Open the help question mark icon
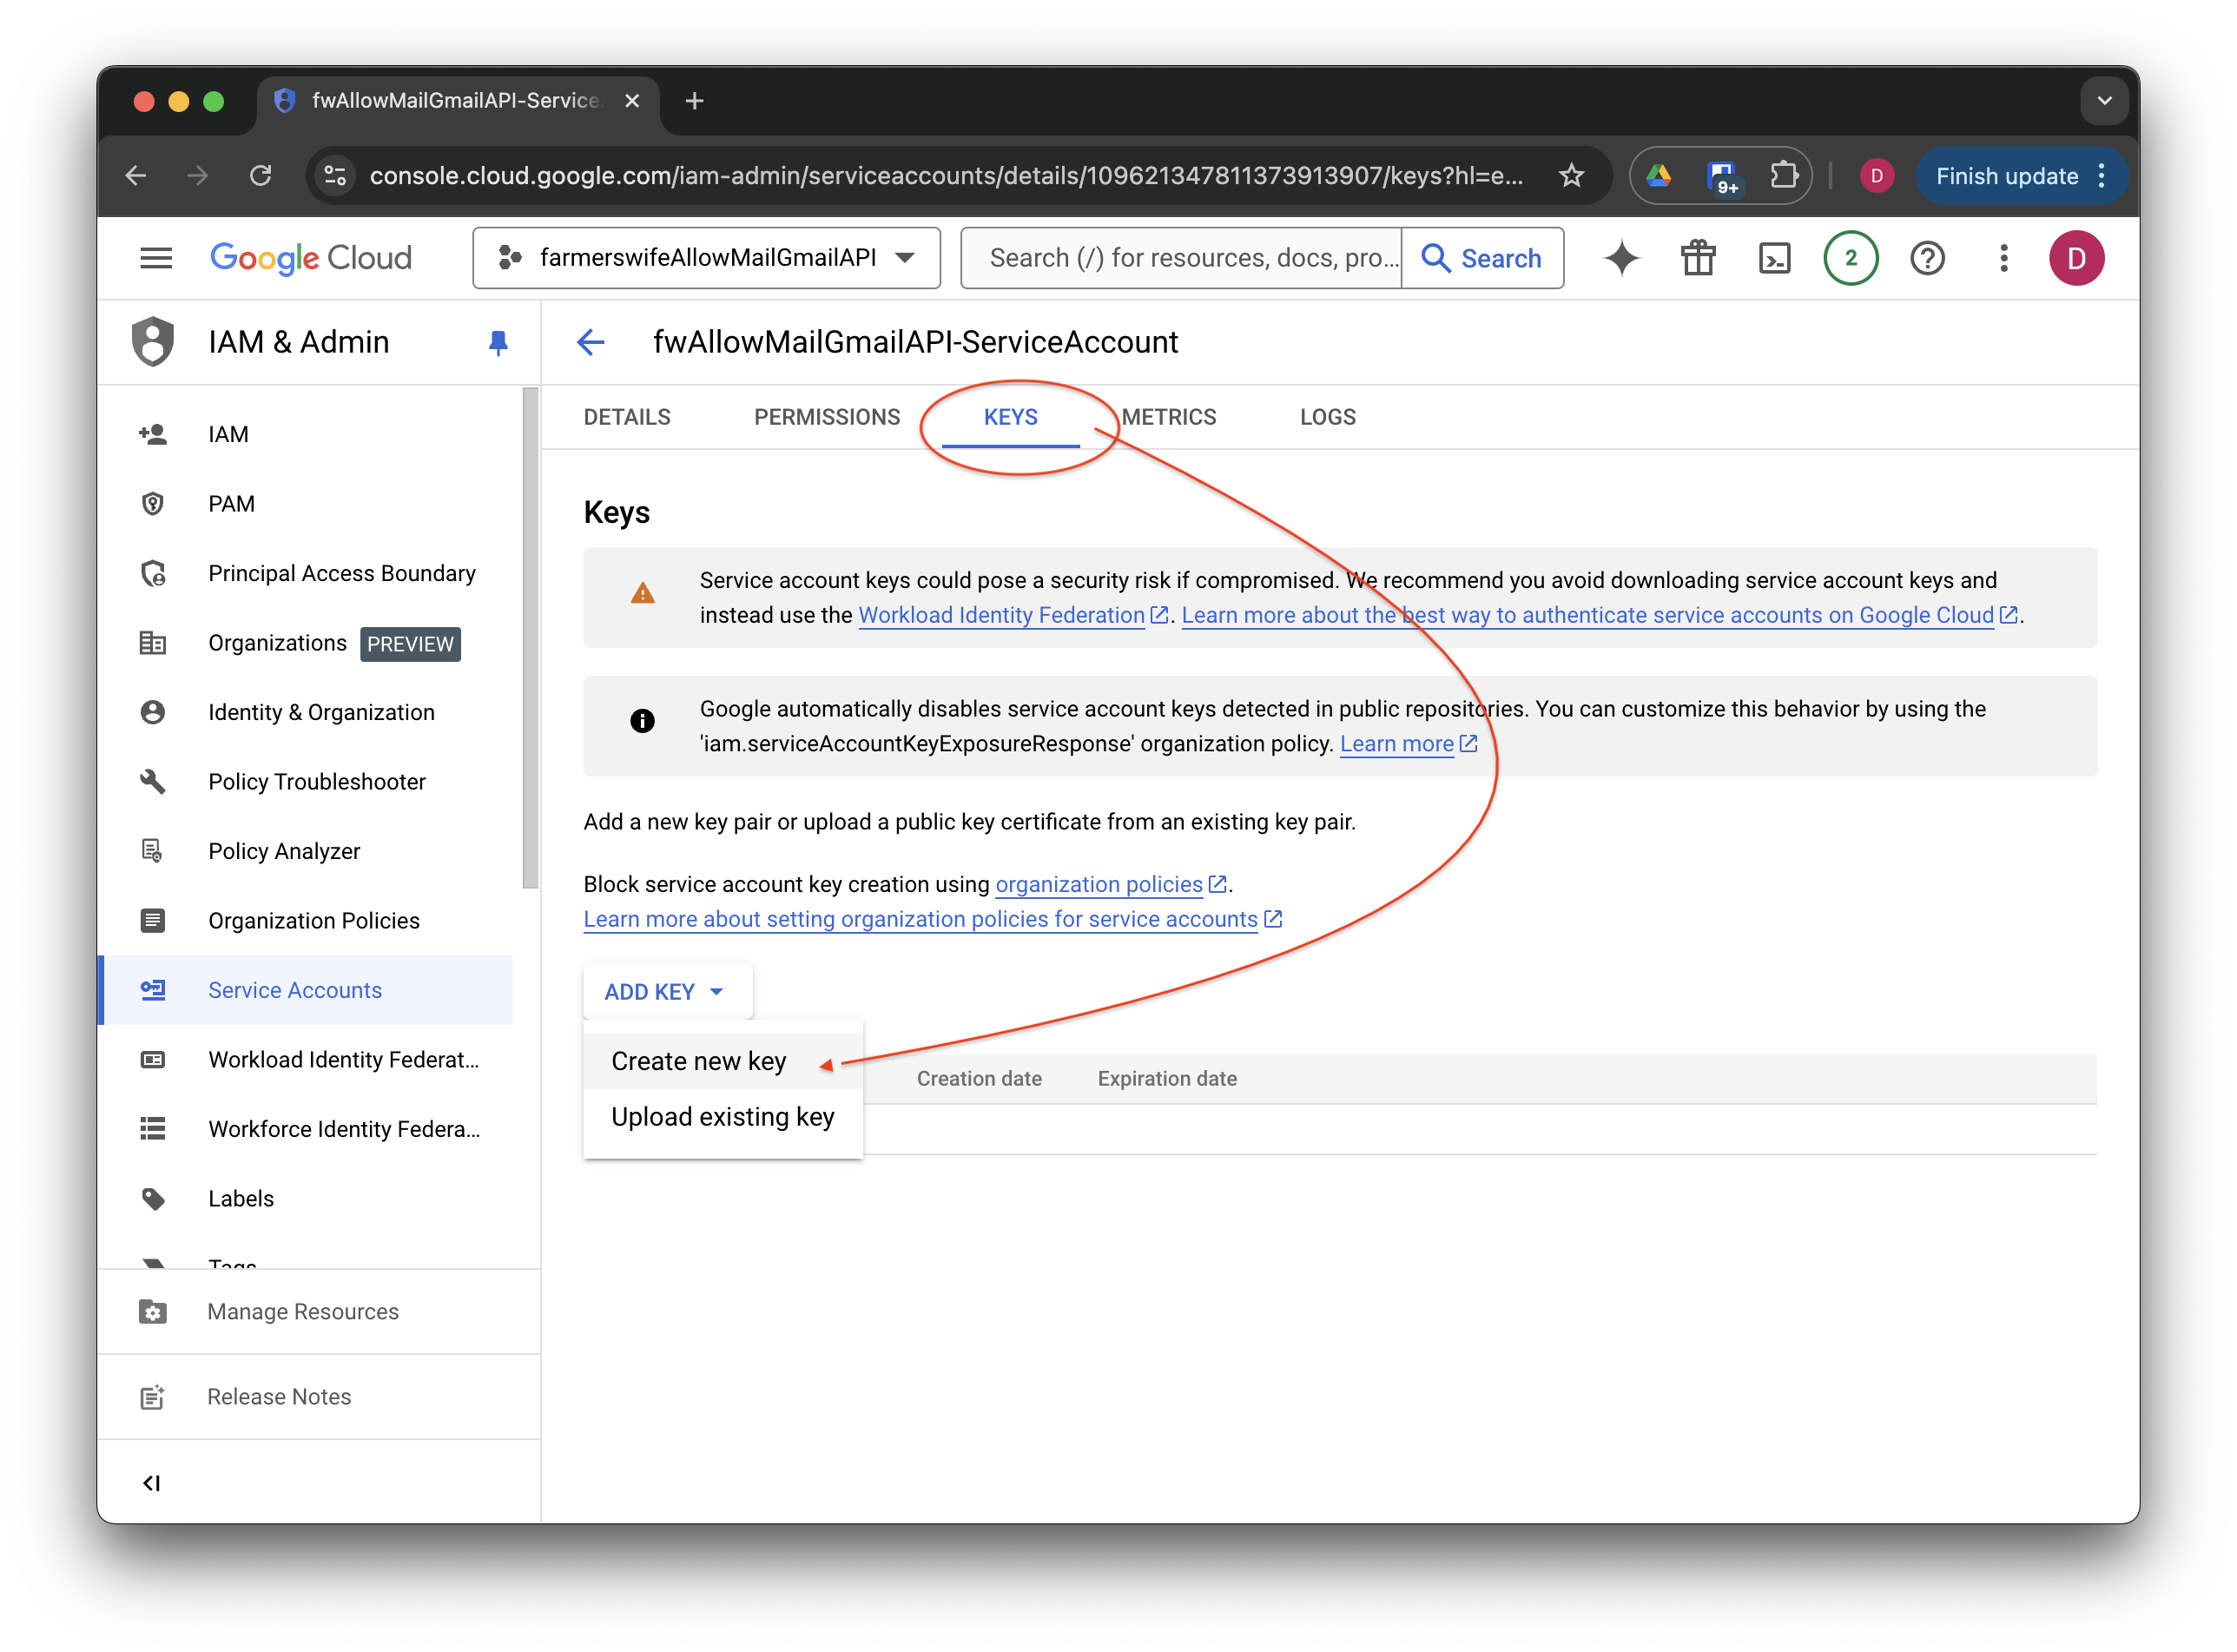The height and width of the screenshot is (1652, 2237). pos(1926,258)
